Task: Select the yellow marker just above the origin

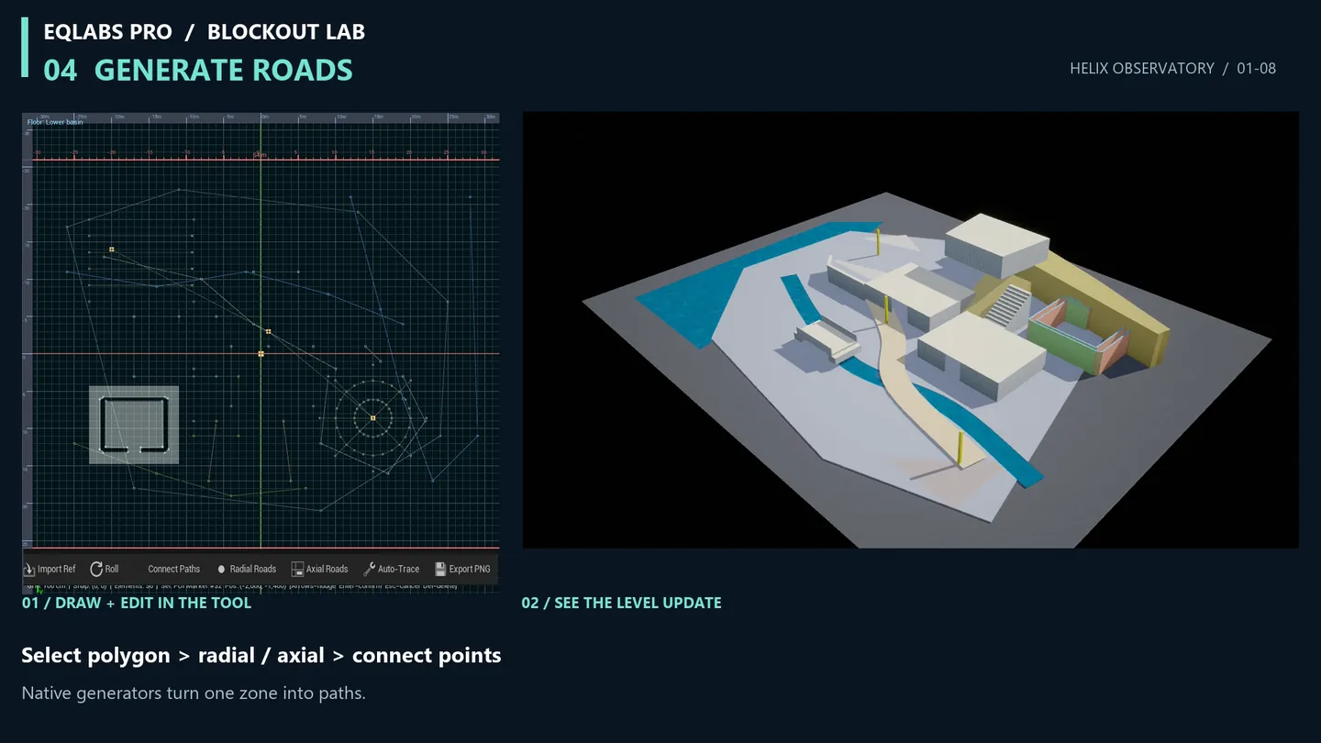Action: pos(268,331)
